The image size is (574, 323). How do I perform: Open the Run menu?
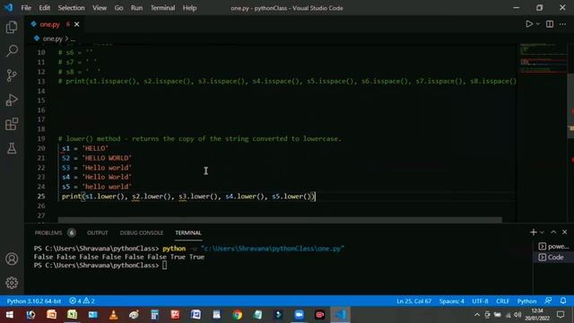pos(136,8)
